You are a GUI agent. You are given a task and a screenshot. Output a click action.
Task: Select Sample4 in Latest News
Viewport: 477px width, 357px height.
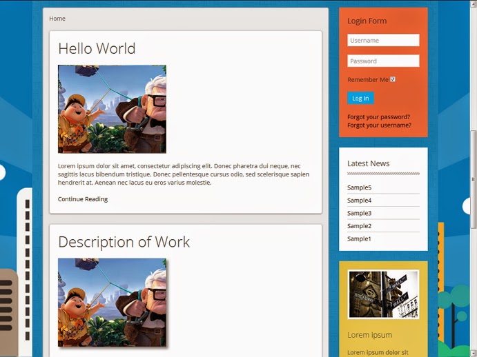(359, 201)
